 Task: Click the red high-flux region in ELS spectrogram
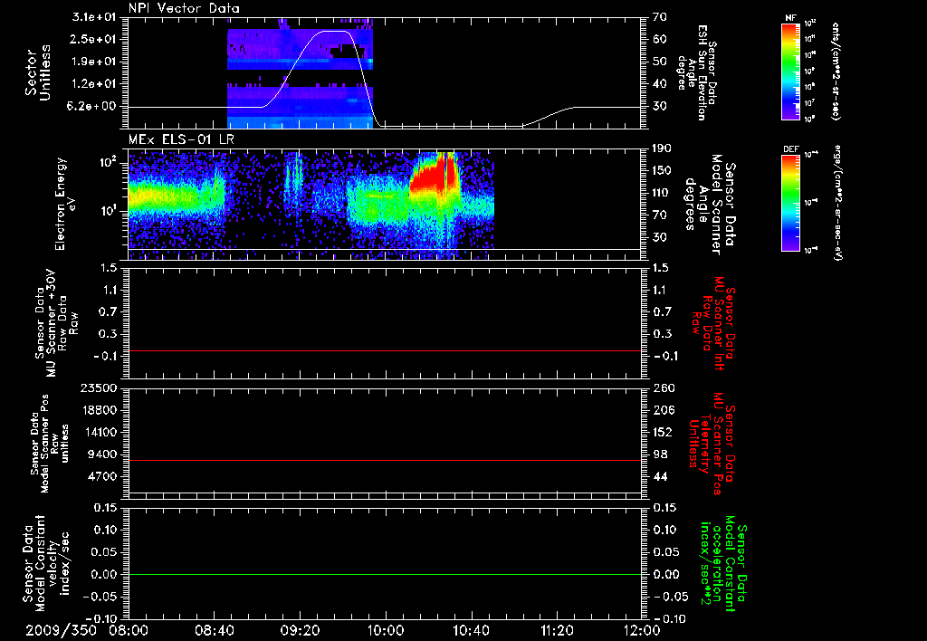point(435,175)
